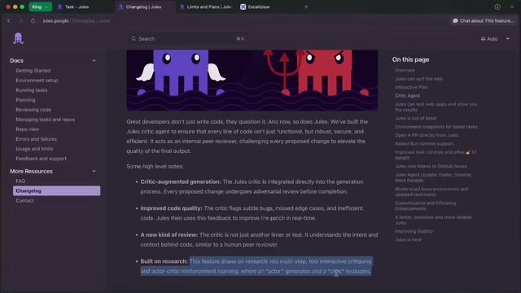Open new tab with plus icon
The image size is (521, 293).
306,7
